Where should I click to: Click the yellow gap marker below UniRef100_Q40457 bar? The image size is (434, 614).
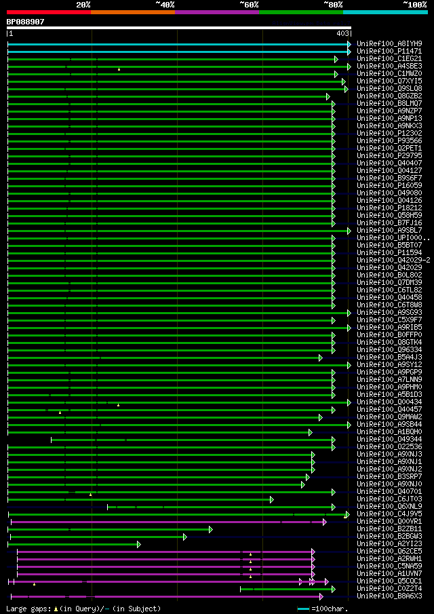60,412
